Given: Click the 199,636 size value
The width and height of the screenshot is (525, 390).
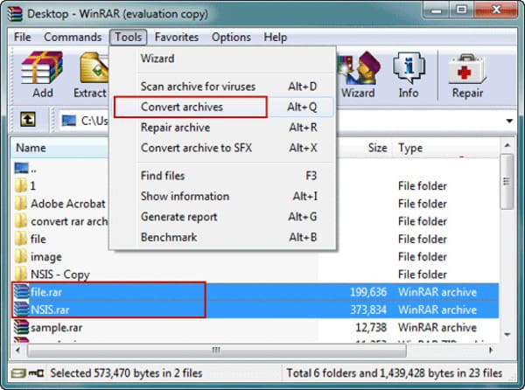Looking at the screenshot, I should tap(368, 292).
